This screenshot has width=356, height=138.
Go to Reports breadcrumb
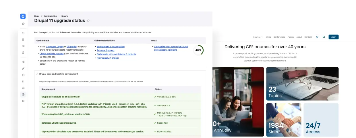pos(65,16)
